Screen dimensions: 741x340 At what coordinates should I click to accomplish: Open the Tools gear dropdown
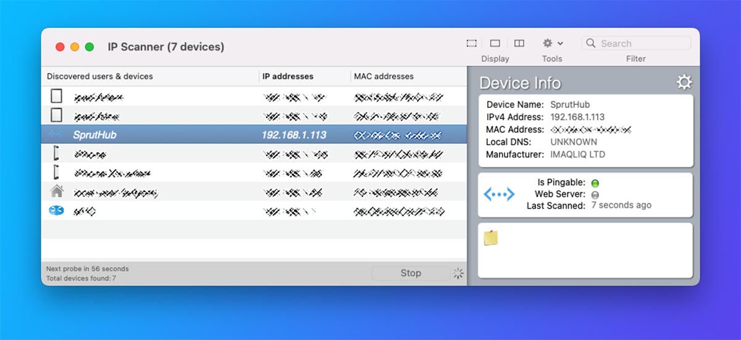pyautogui.click(x=552, y=43)
